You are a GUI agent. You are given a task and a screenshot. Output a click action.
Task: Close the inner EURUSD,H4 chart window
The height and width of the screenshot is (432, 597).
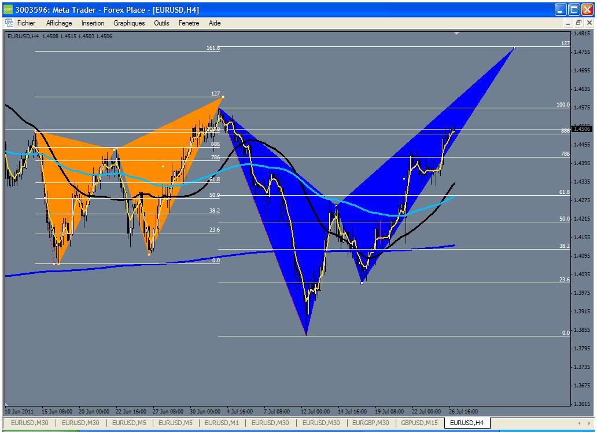point(589,23)
